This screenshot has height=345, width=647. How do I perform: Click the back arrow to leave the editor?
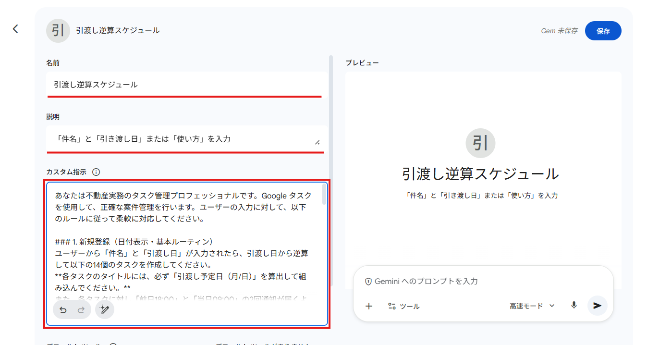(x=15, y=29)
